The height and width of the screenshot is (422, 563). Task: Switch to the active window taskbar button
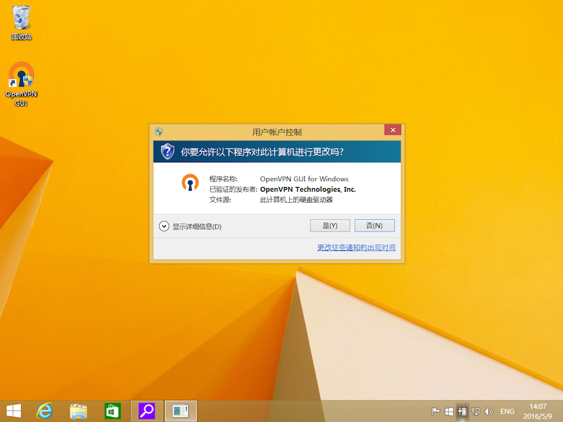[x=181, y=411]
